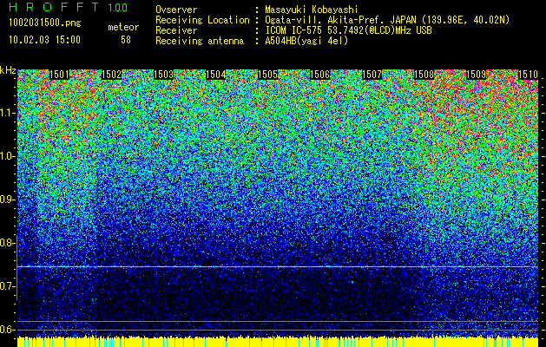546x347 pixels.
Task: Click the HROFFT title text
Action: coord(54,7)
